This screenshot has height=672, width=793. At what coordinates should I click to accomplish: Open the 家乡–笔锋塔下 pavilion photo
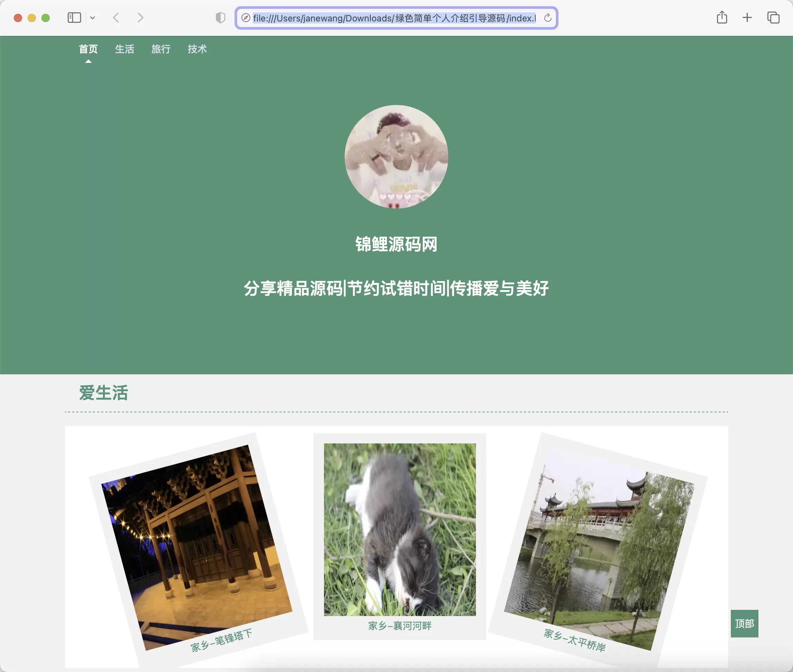[197, 547]
